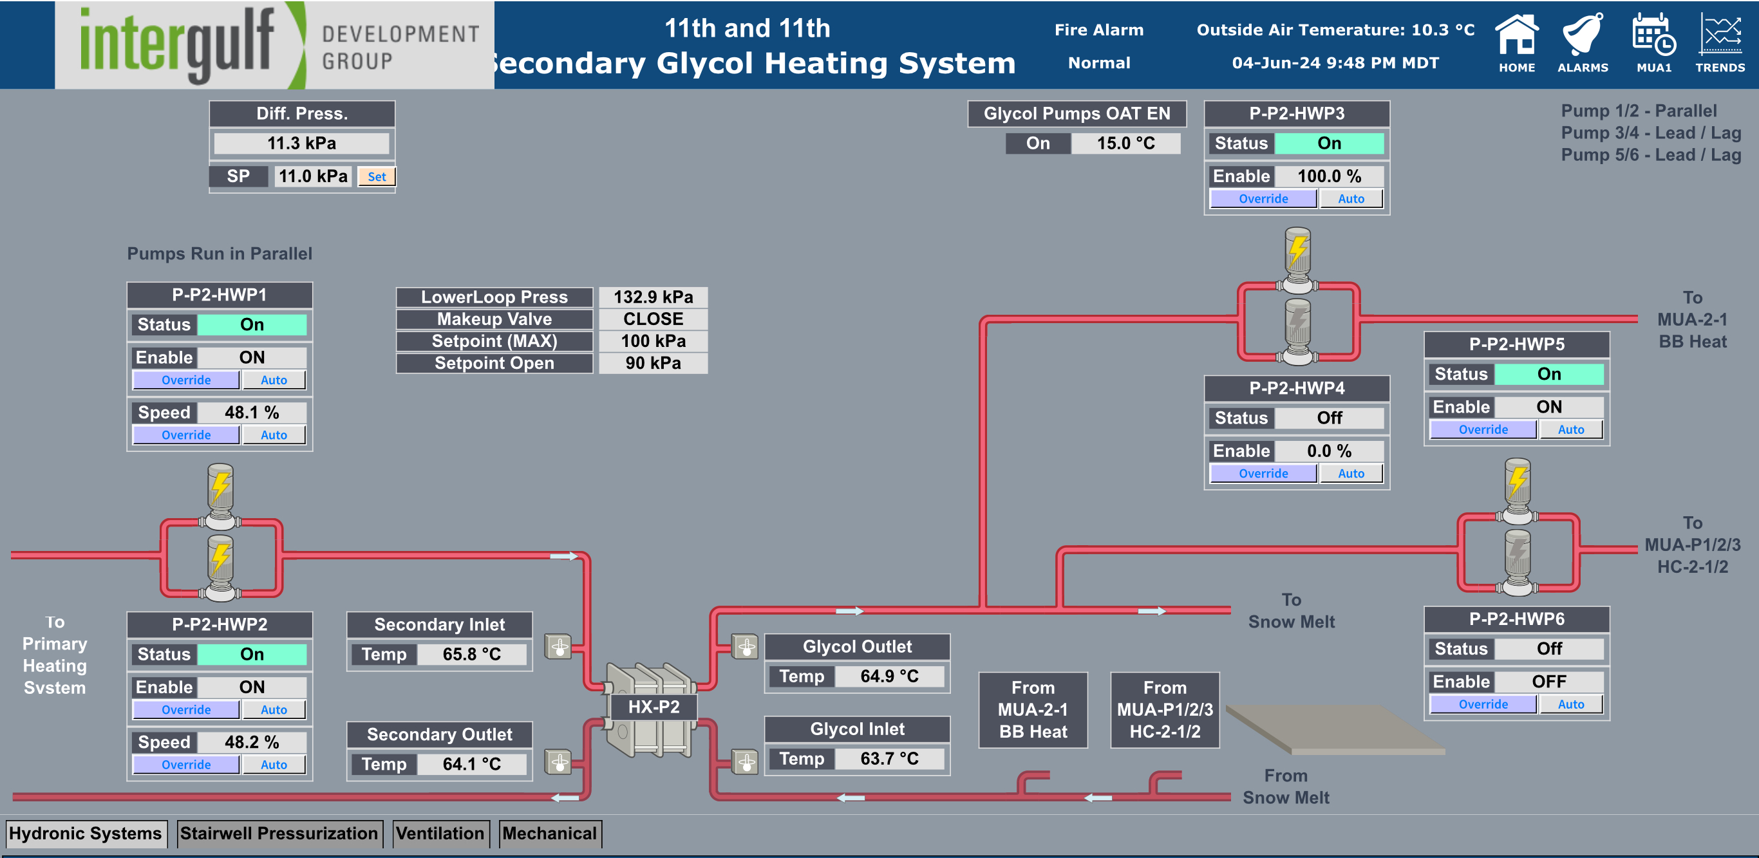
Task: Switch to the Ventilation tab
Action: click(x=440, y=834)
